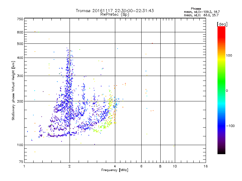Click the x-axis tick label '10'

tap(175, 166)
